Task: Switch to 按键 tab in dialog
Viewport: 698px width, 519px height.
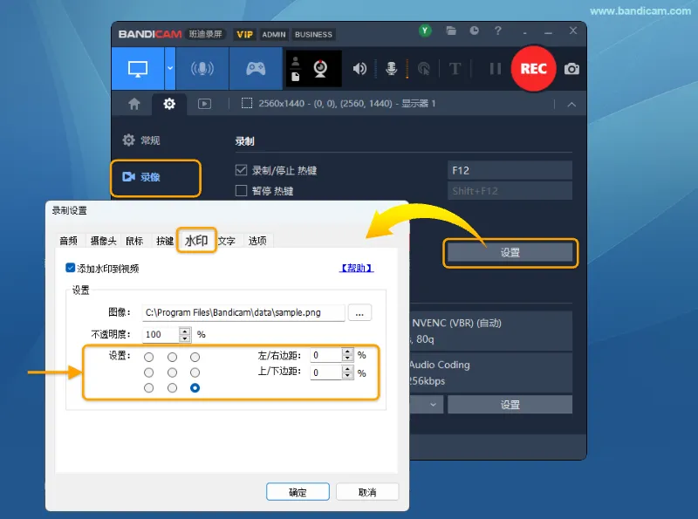Action: tap(165, 241)
